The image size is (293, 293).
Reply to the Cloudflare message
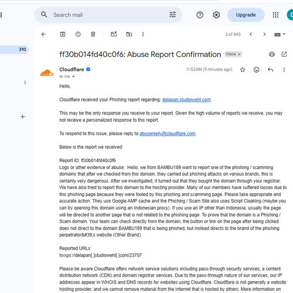click(x=270, y=69)
